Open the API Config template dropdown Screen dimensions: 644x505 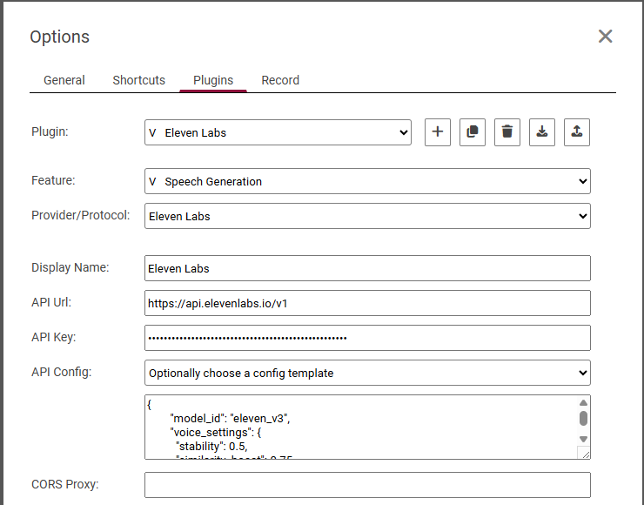367,373
